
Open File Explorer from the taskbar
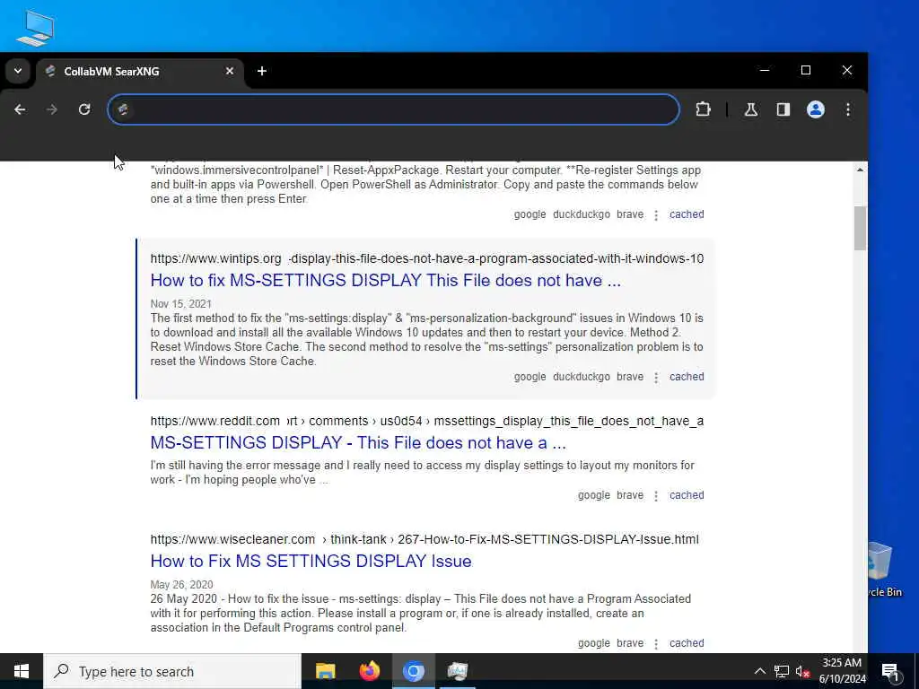click(325, 671)
